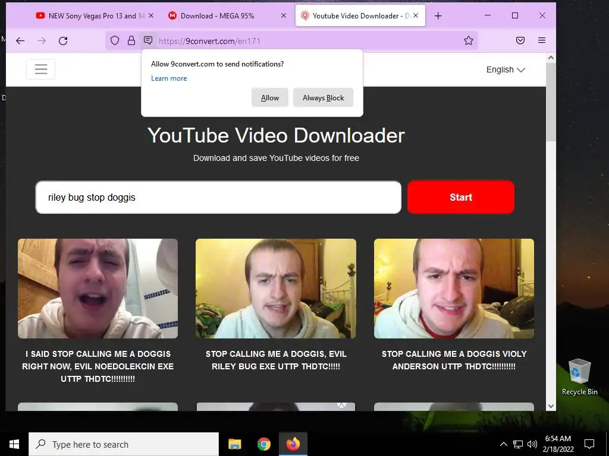Screen dimensions: 609x456
Task: Close the Download - MEGA tab
Action: (284, 15)
